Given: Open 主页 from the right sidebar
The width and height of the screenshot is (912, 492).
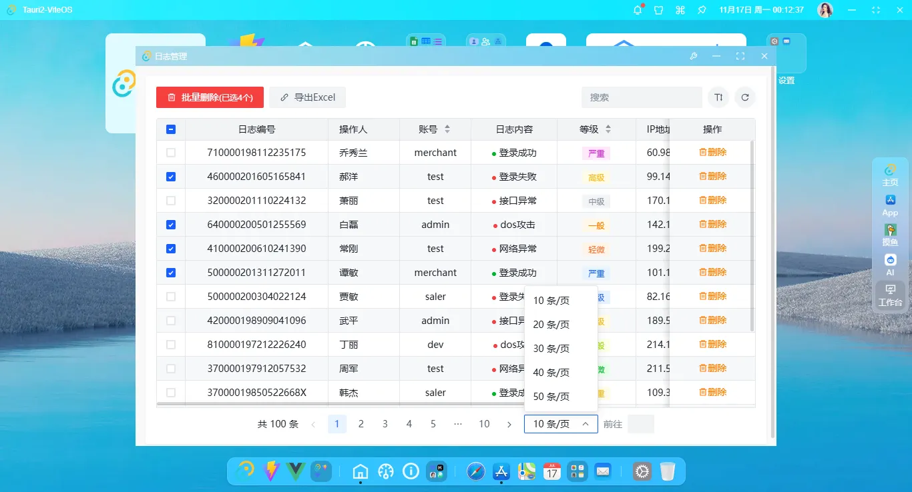Looking at the screenshot, I should 890,175.
